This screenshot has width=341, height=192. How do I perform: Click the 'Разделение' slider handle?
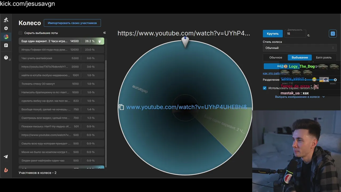335,80
